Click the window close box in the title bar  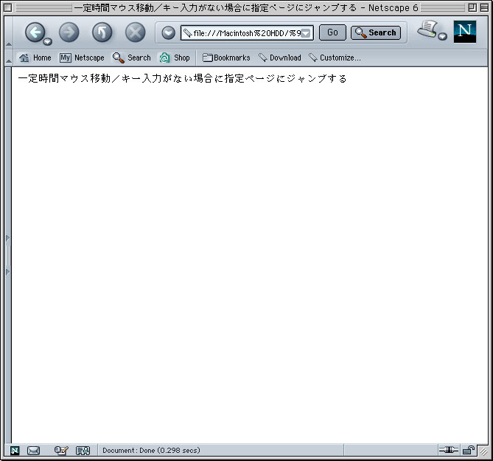point(8,7)
